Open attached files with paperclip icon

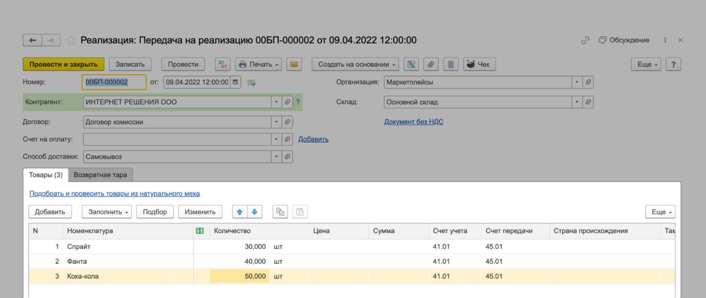click(431, 64)
